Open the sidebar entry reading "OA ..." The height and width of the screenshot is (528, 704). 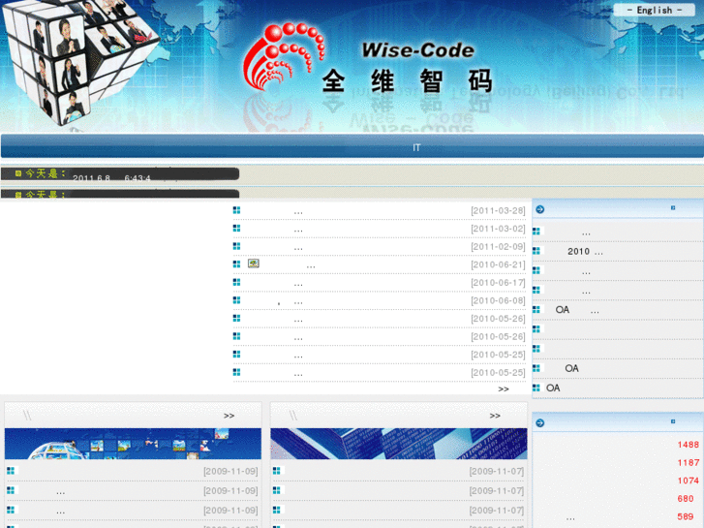tap(577, 310)
